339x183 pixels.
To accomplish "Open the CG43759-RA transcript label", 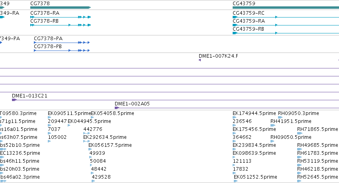I will [x=249, y=21].
